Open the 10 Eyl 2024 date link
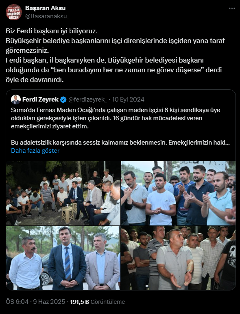The width and height of the screenshot is (240, 314). click(128, 100)
